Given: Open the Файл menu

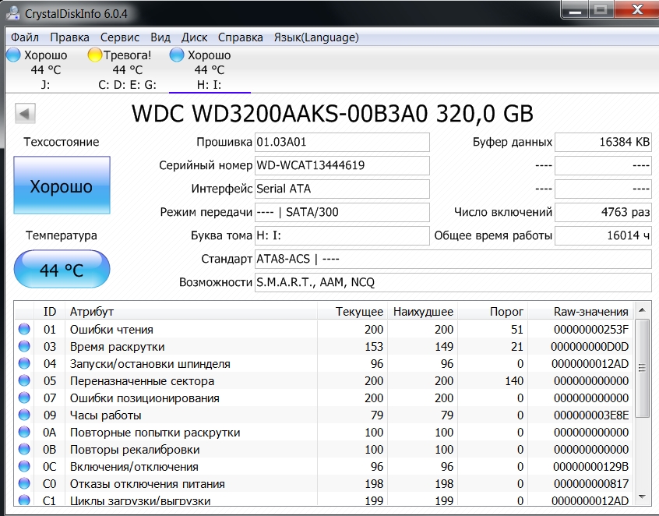Looking at the screenshot, I should coord(25,37).
